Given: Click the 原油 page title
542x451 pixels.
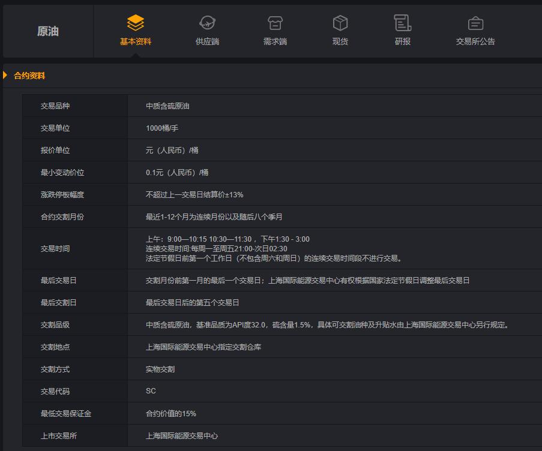Looking at the screenshot, I should click(x=48, y=31).
